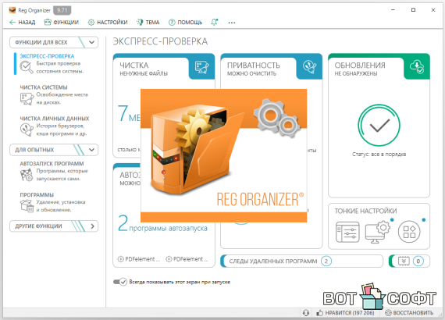The height and width of the screenshot is (320, 445).
Task: Click the 2 программы автозапуска link
Action: 163,223
